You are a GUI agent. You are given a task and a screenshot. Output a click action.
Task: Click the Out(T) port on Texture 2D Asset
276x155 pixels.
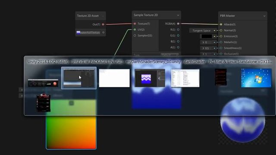coord(103,24)
